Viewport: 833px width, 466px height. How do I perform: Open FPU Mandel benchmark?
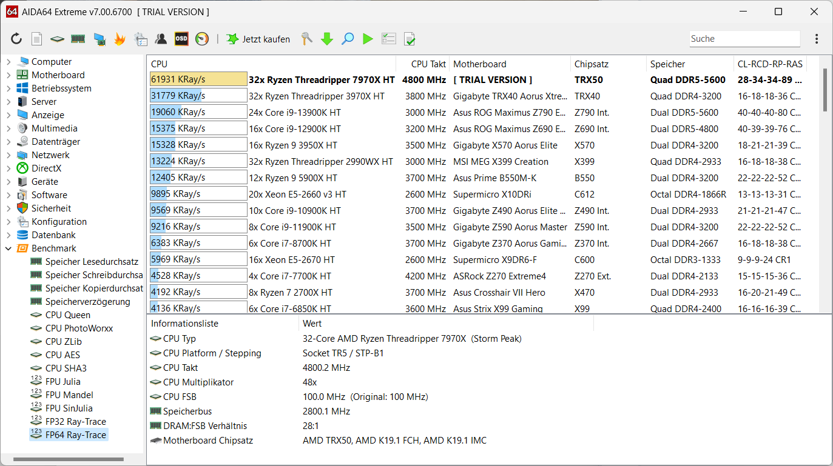69,395
